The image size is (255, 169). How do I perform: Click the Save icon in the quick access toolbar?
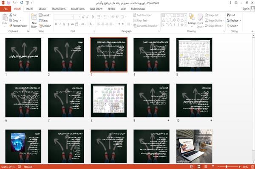point(9,3)
